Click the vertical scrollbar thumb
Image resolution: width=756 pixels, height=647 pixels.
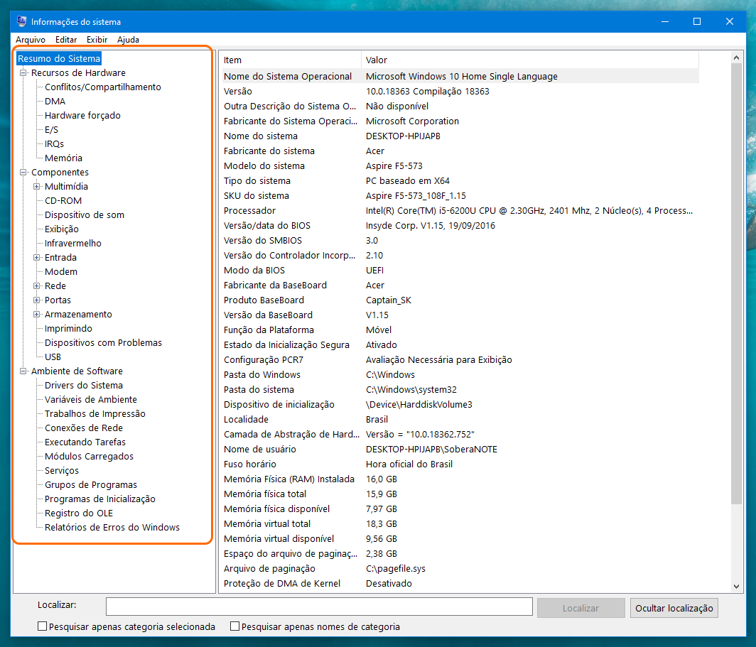point(736,284)
